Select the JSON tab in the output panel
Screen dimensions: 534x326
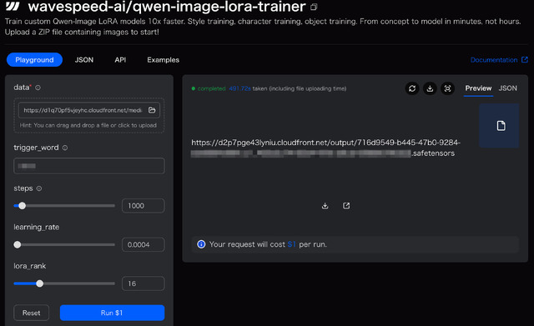coord(508,88)
